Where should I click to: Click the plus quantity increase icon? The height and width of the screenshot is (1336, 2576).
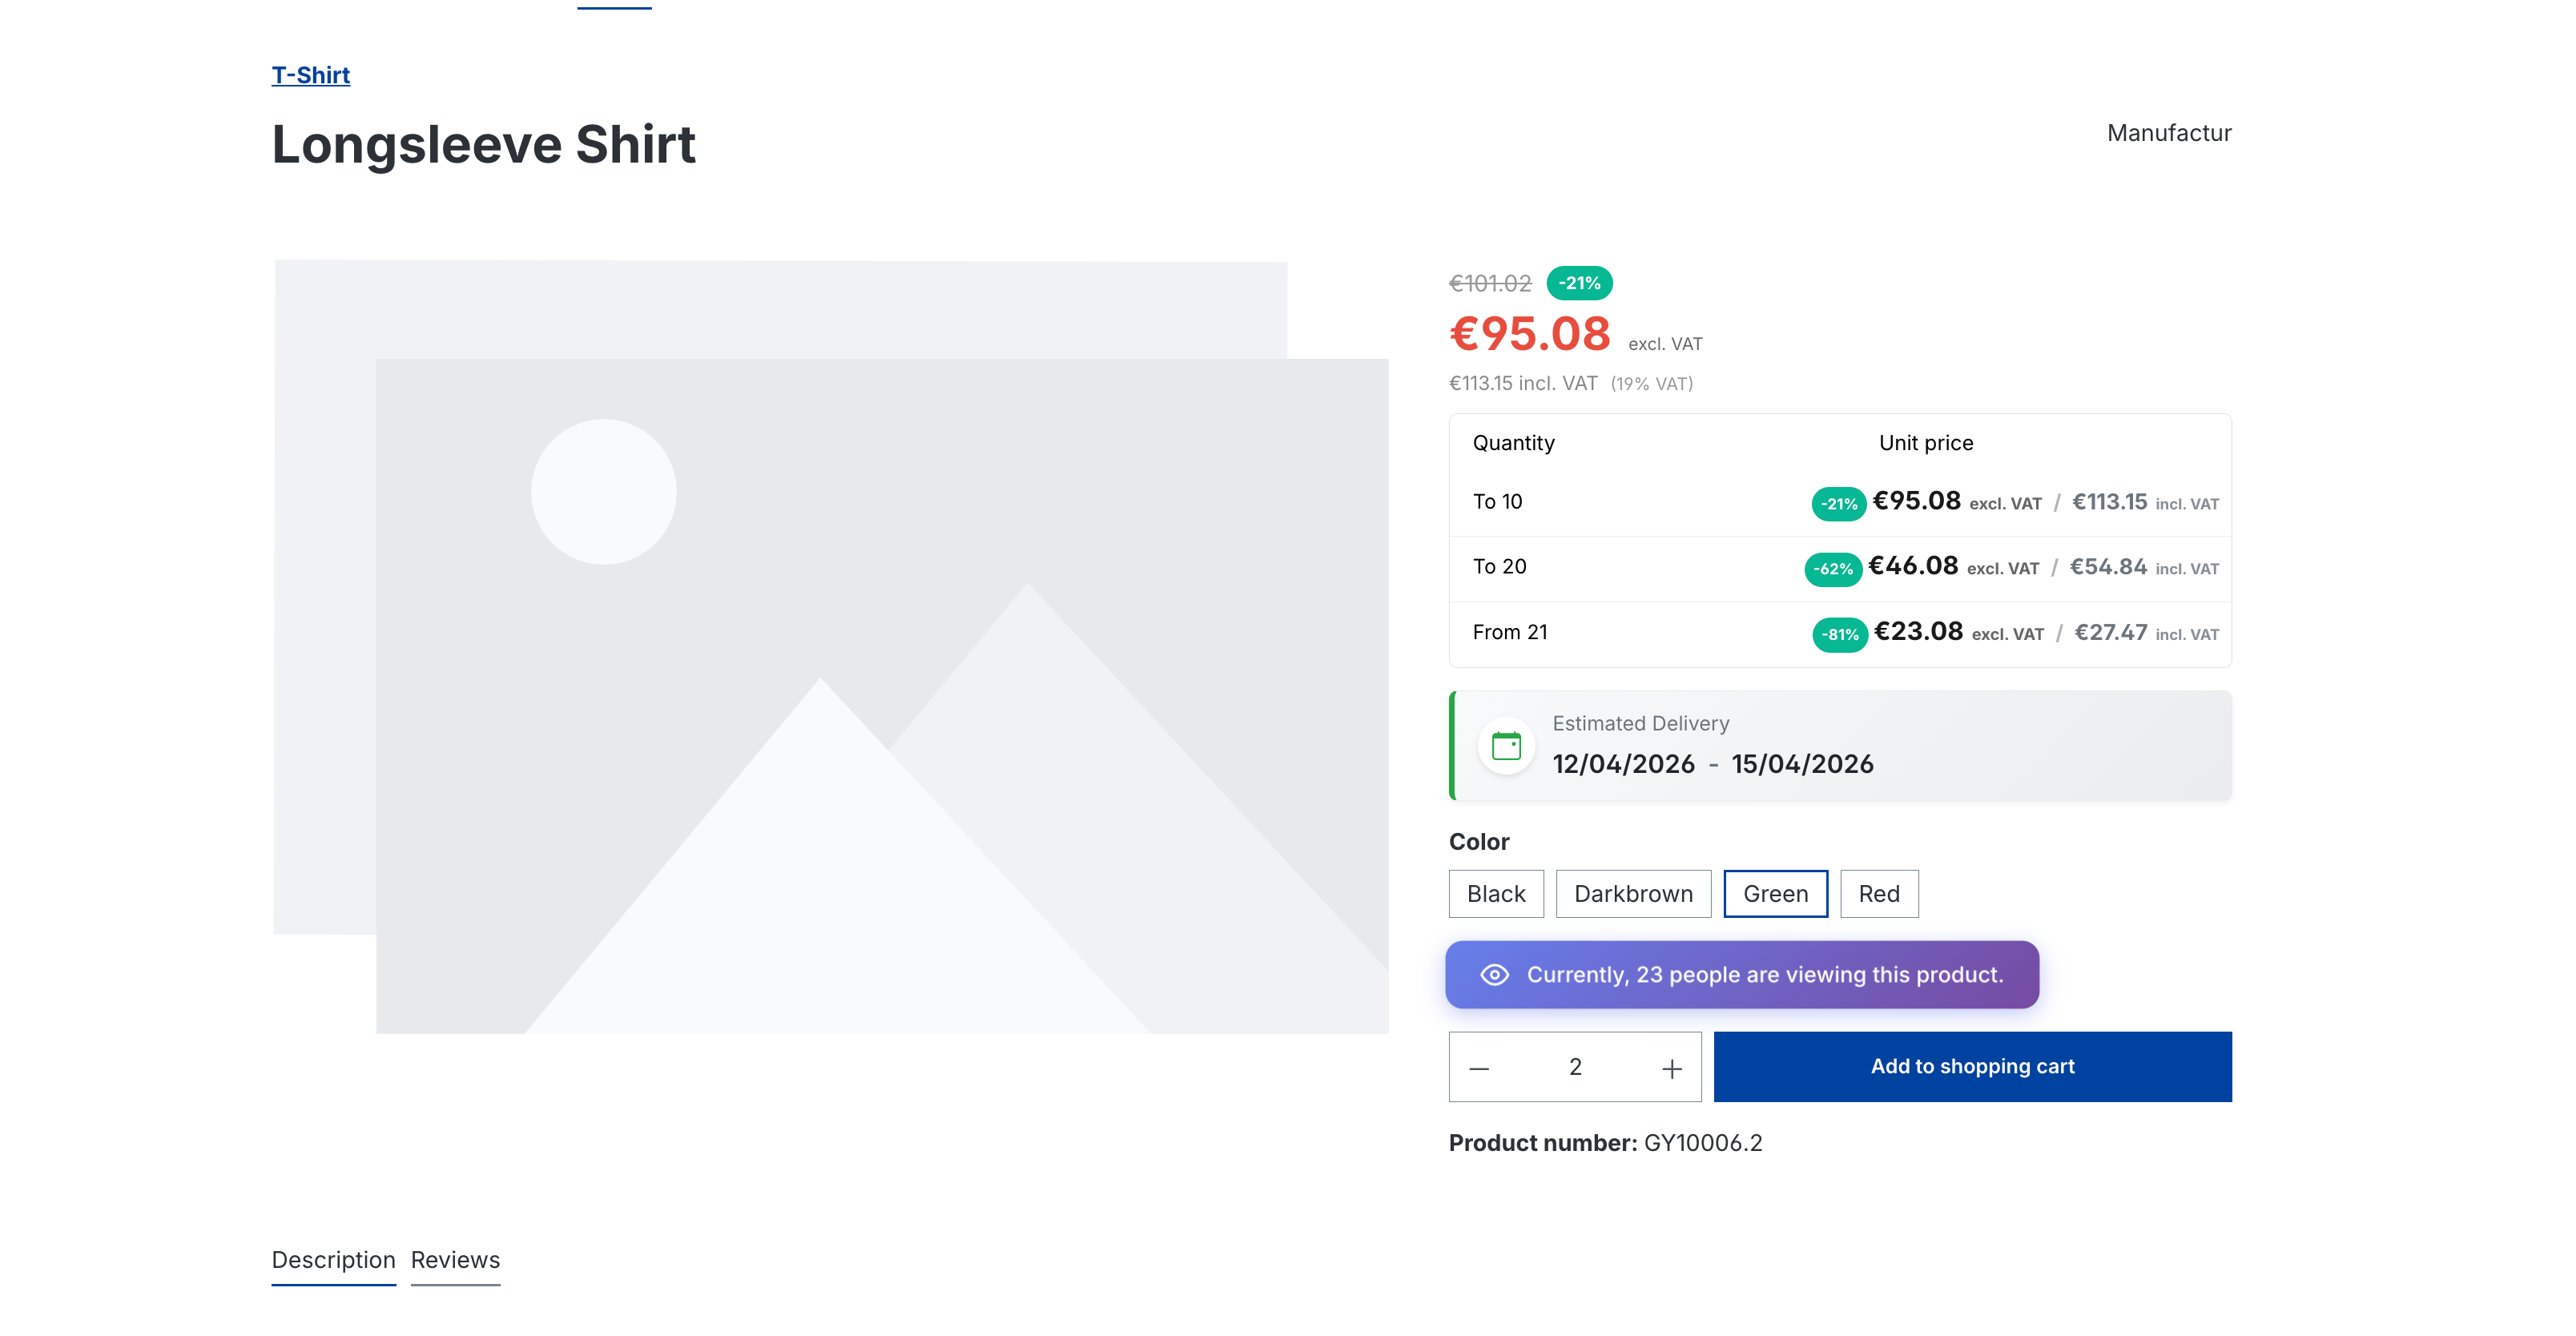click(x=1671, y=1068)
